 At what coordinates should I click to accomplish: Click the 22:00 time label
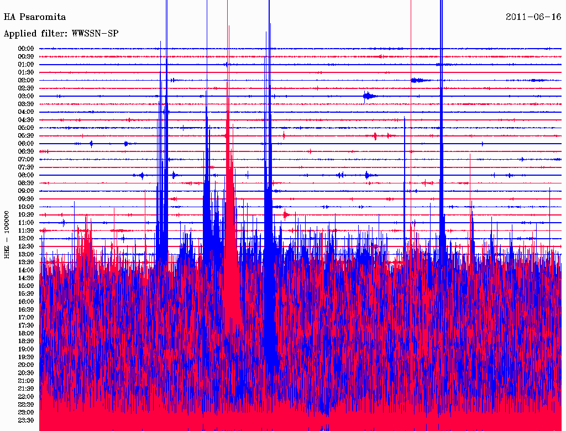click(26, 397)
